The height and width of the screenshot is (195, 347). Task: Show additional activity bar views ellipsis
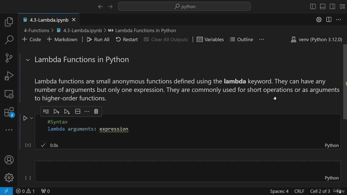click(x=9, y=130)
